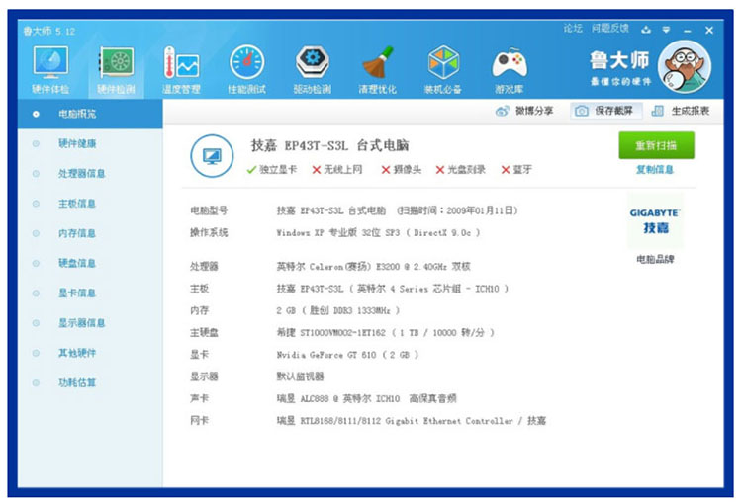The image size is (742, 502).
Task: Launch the 游戏库 gamepad icon
Action: pos(509,64)
